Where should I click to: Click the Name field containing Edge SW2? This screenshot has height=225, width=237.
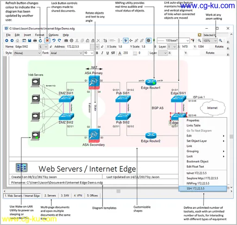click(26, 47)
